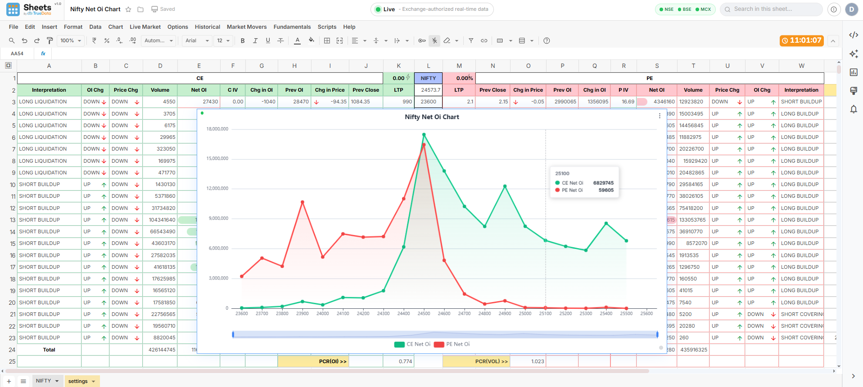This screenshot has height=387, width=863.
Task: Toggle italic formatting
Action: click(255, 40)
